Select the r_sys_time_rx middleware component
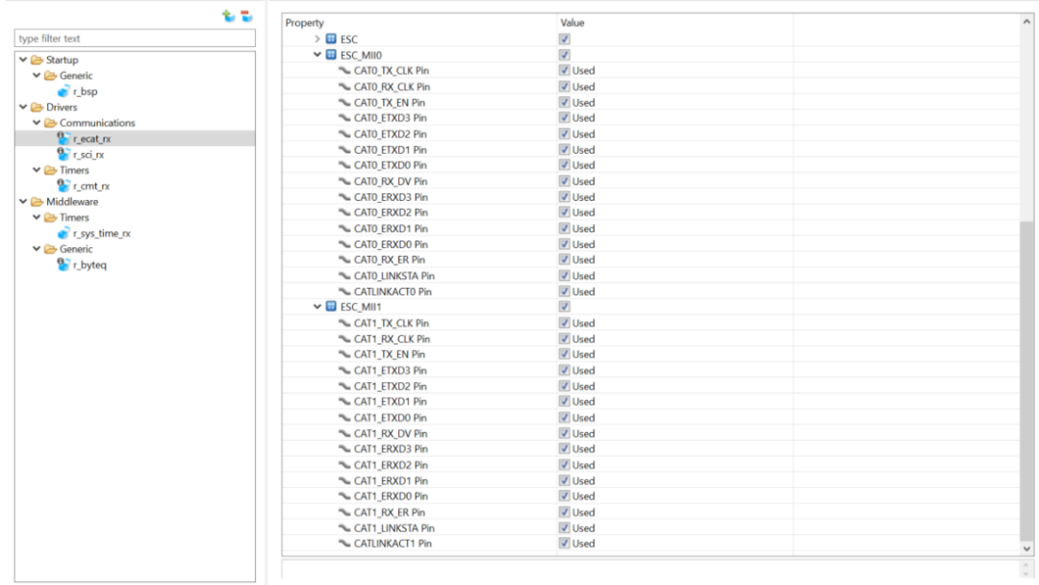 coord(98,232)
